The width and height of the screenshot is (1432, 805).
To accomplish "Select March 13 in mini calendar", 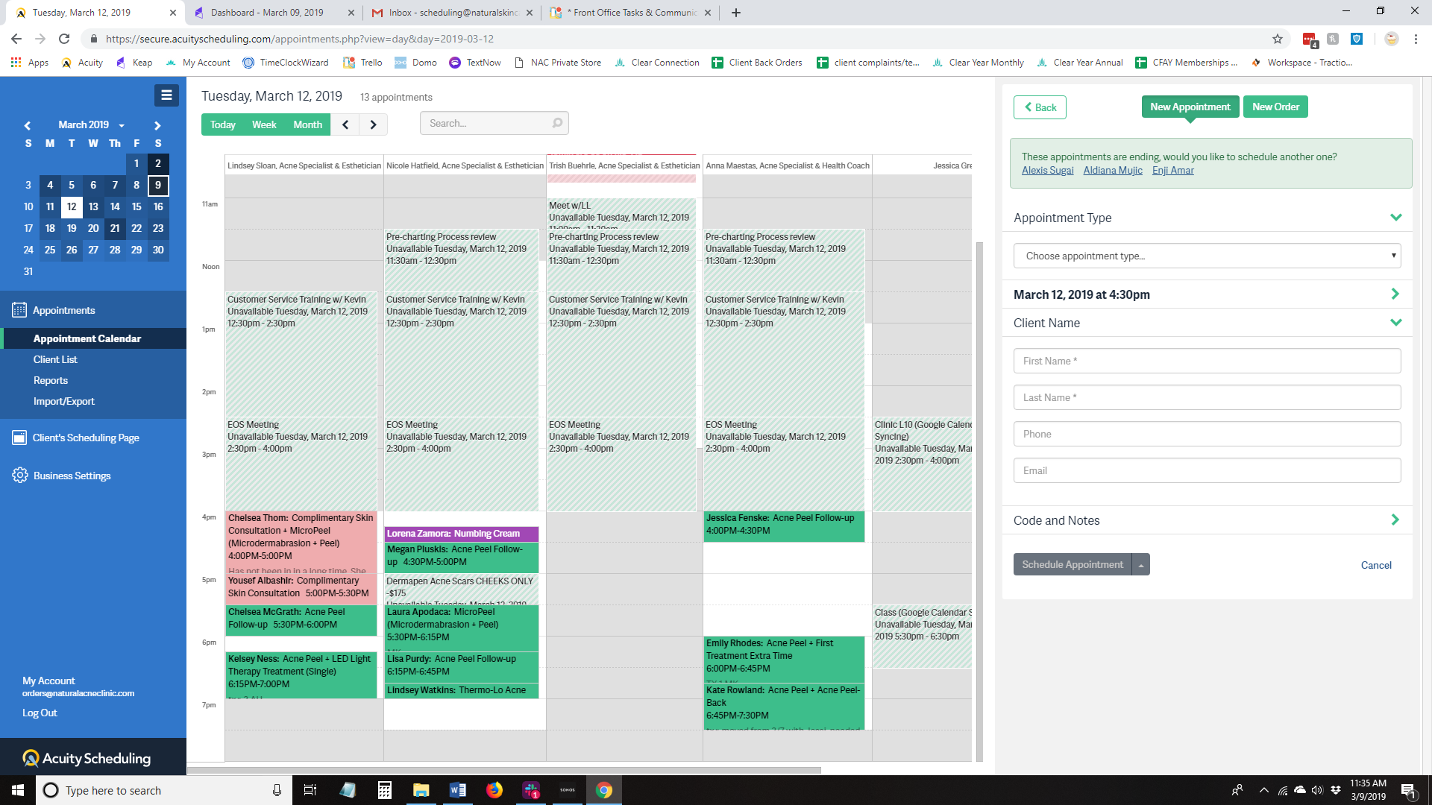I will (x=93, y=206).
